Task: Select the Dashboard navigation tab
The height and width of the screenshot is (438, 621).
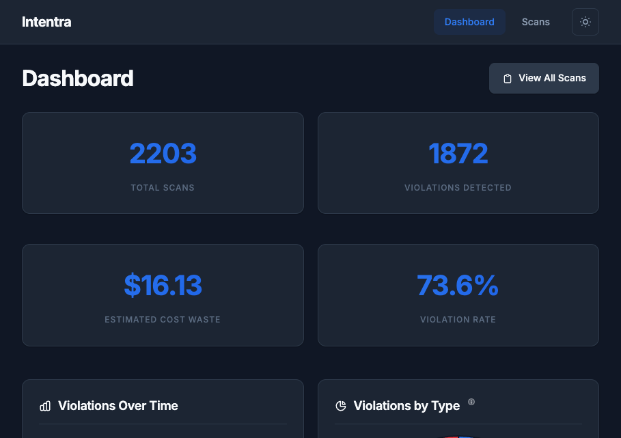Action: (469, 22)
